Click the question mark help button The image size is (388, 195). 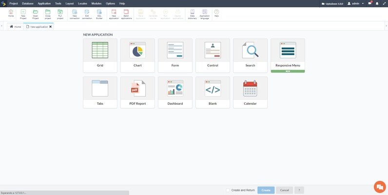299,190
